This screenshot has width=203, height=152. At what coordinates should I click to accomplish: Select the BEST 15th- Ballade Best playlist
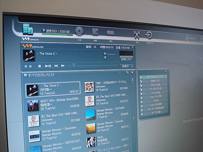tap(53, 104)
